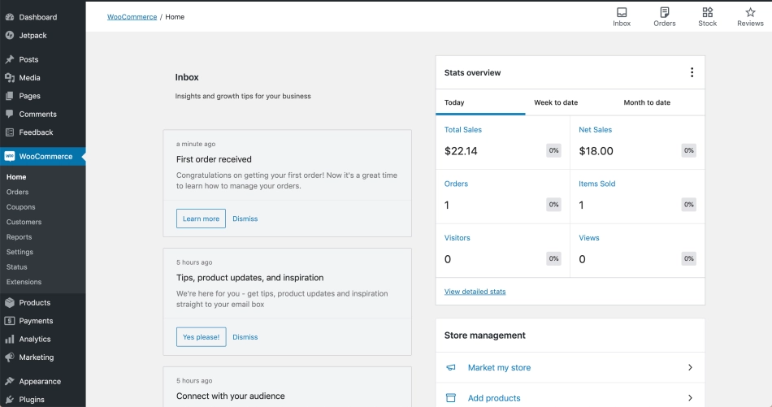Screen dimensions: 772x407
Task: Click the Analytics bar chart icon
Action: coord(10,339)
